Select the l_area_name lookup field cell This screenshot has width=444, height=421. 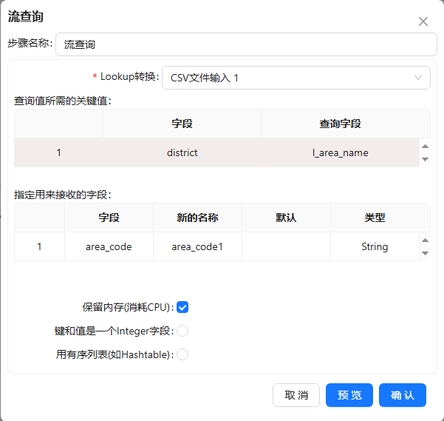click(x=340, y=153)
